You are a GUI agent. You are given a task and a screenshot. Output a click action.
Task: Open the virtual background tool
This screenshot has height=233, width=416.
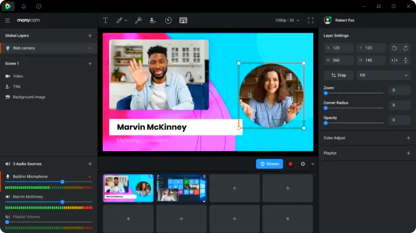coord(183,20)
